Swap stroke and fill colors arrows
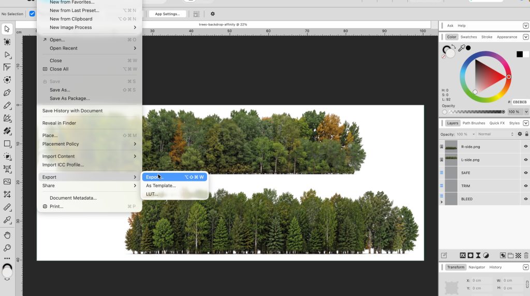530x296 pixels. point(453,47)
